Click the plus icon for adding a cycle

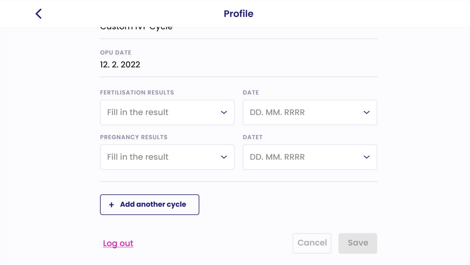click(x=112, y=205)
